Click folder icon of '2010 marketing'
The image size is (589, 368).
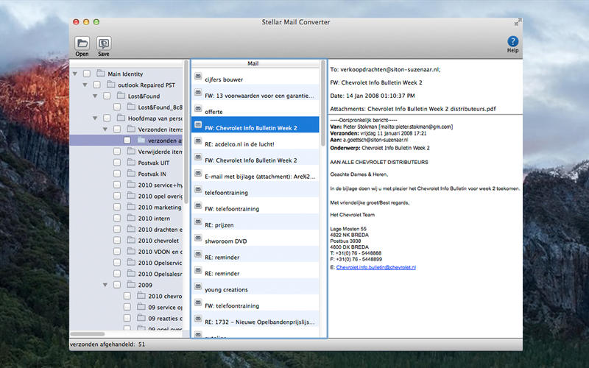point(131,207)
